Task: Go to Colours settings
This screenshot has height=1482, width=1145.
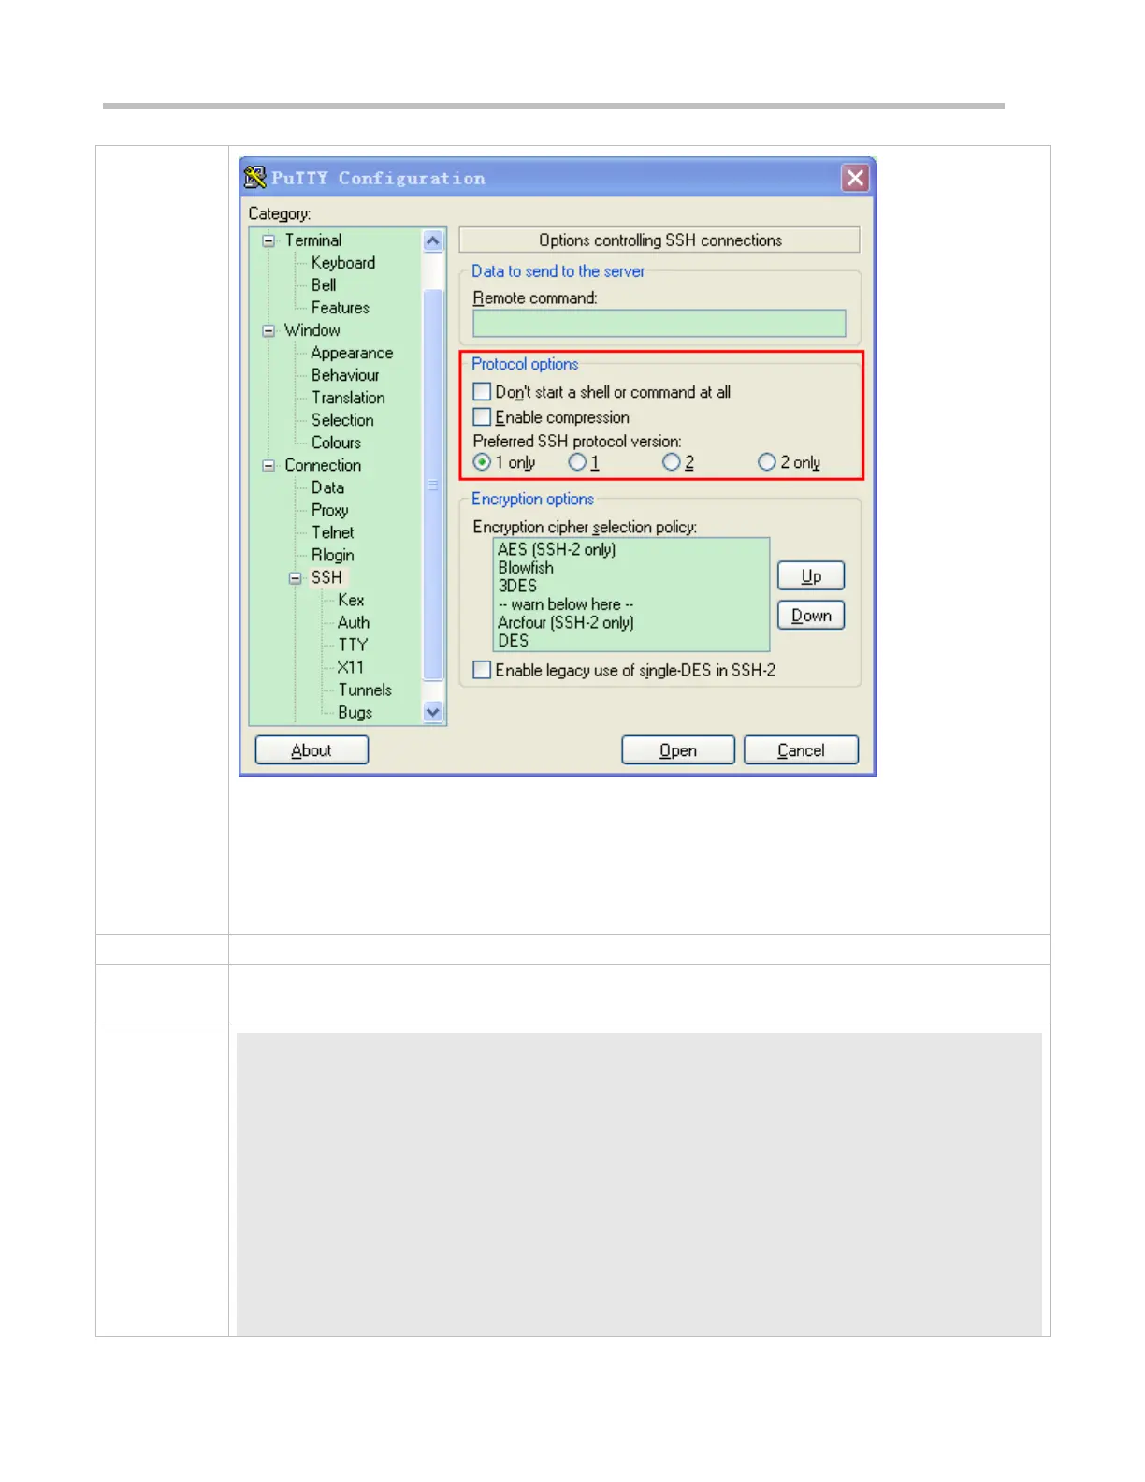Action: 336,443
